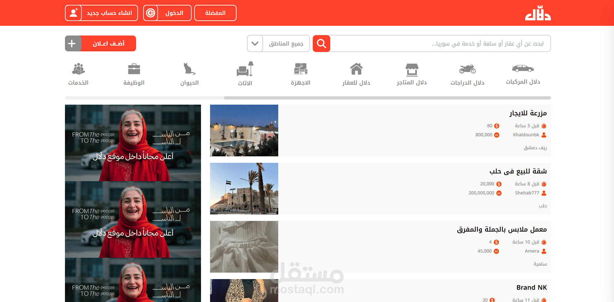The height and width of the screenshot is (302, 614).
Task: Open the white clothing listing thumbnail
Action: [x=244, y=247]
